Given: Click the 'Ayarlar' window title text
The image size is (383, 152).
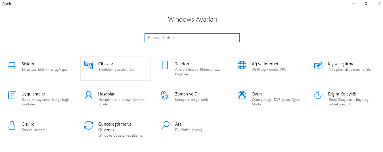Looking at the screenshot, I should [7, 3].
